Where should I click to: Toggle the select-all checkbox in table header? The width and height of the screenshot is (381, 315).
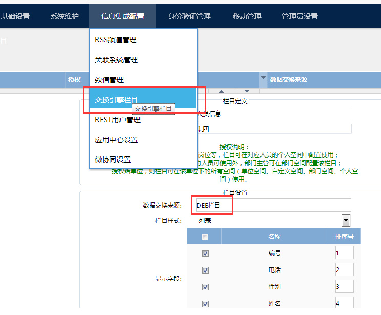205,237
